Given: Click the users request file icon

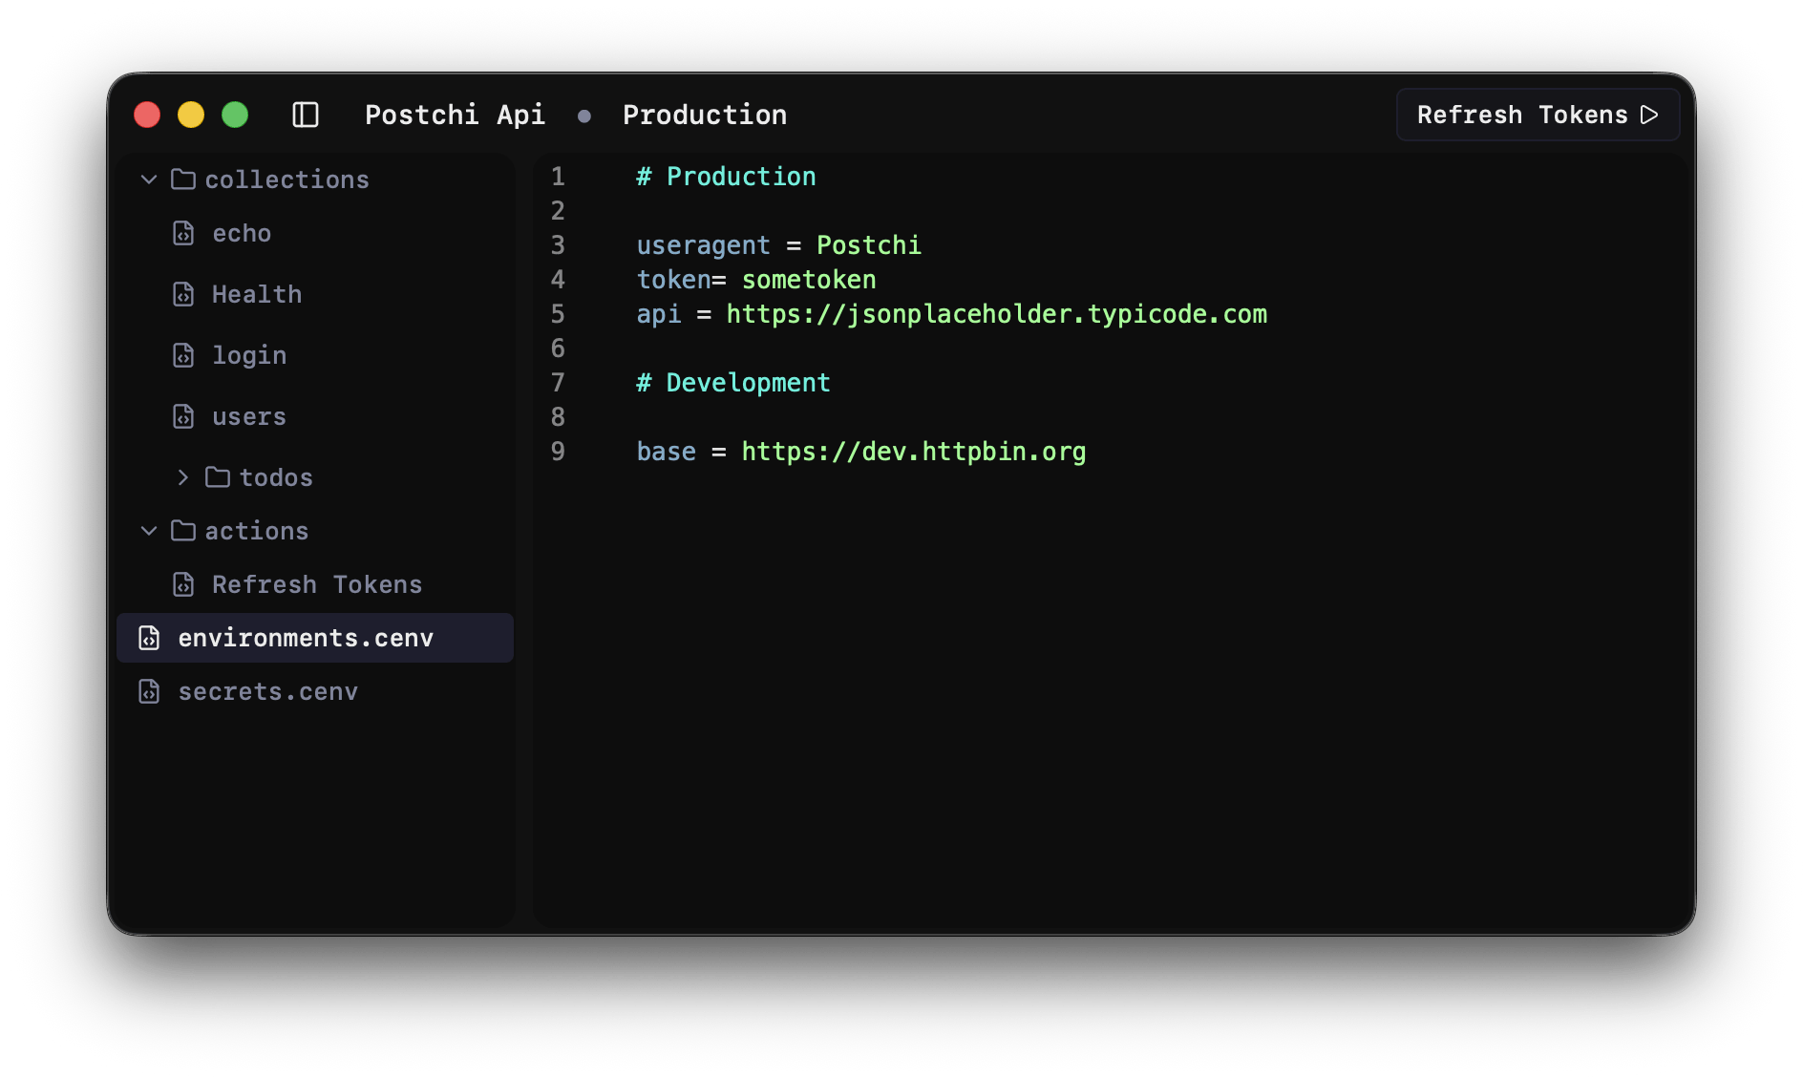Looking at the screenshot, I should tap(183, 417).
